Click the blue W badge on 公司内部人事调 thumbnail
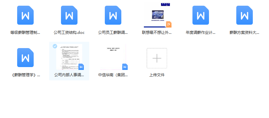Screen dimensions: 269x118 [81, 67]
